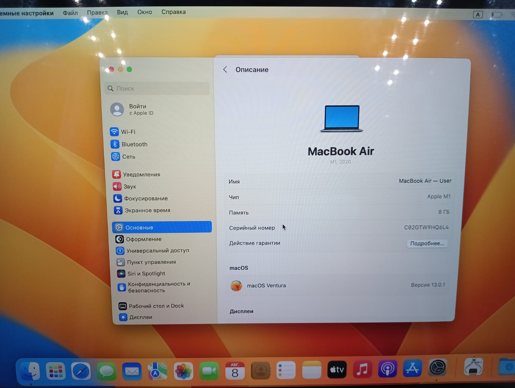Launch Safari from the Dock
The height and width of the screenshot is (388, 515).
point(81,371)
